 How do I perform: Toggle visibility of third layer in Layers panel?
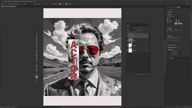pyautogui.click(x=127, y=45)
